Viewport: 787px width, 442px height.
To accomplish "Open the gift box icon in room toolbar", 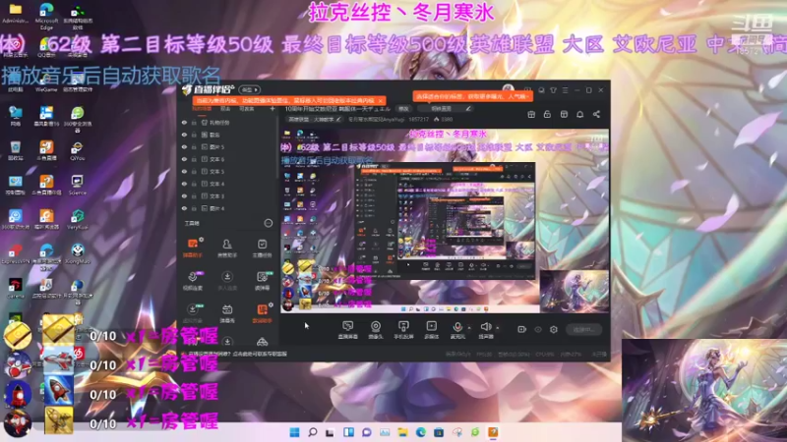I will click(x=531, y=114).
